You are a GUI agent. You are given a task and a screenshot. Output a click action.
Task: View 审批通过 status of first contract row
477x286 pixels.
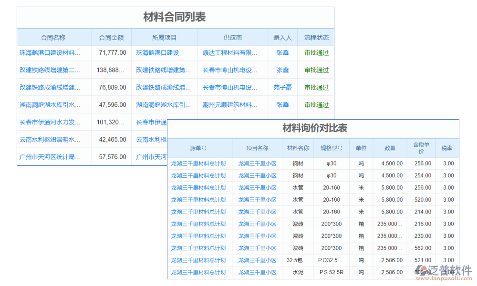click(x=316, y=52)
